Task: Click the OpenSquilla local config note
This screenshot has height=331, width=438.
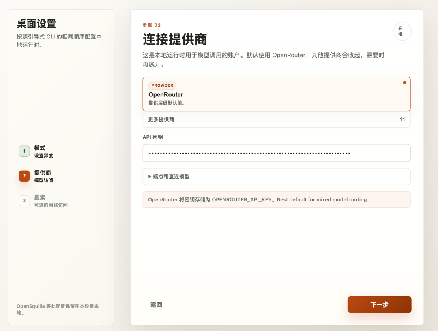Action: click(x=58, y=309)
